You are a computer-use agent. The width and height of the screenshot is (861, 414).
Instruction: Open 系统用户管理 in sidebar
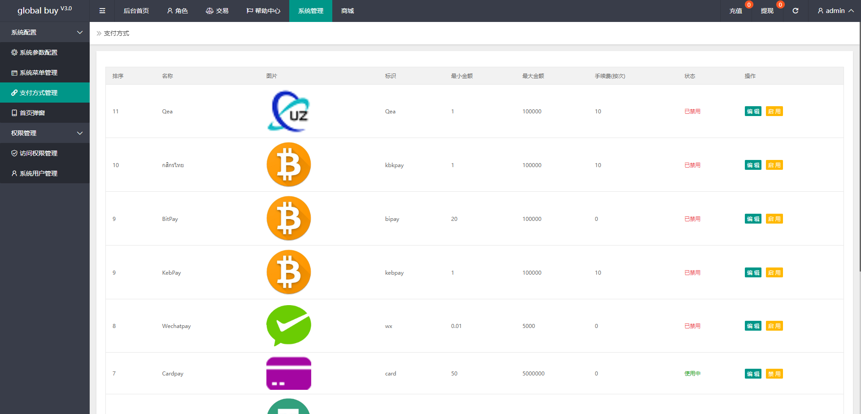pyautogui.click(x=45, y=173)
